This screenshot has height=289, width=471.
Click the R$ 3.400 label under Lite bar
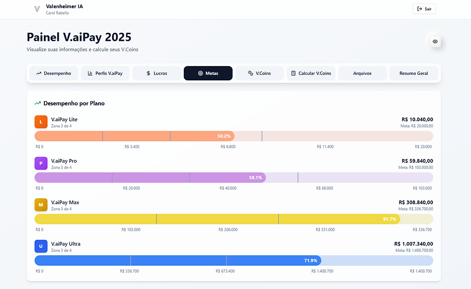click(132, 147)
